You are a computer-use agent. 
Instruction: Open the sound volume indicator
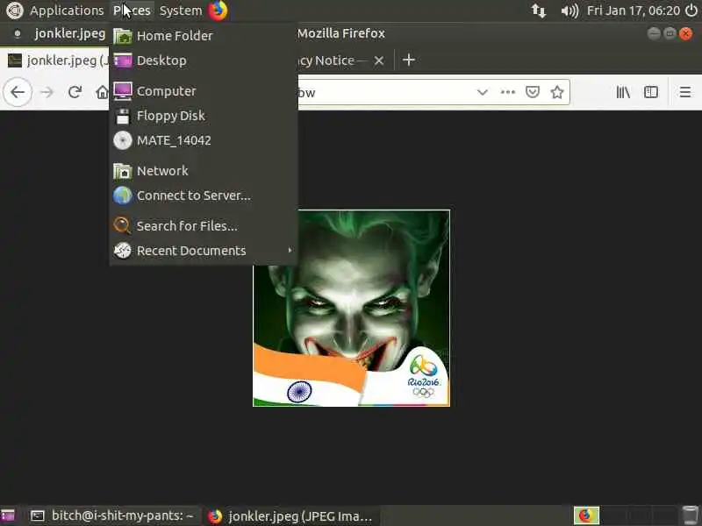point(569,11)
